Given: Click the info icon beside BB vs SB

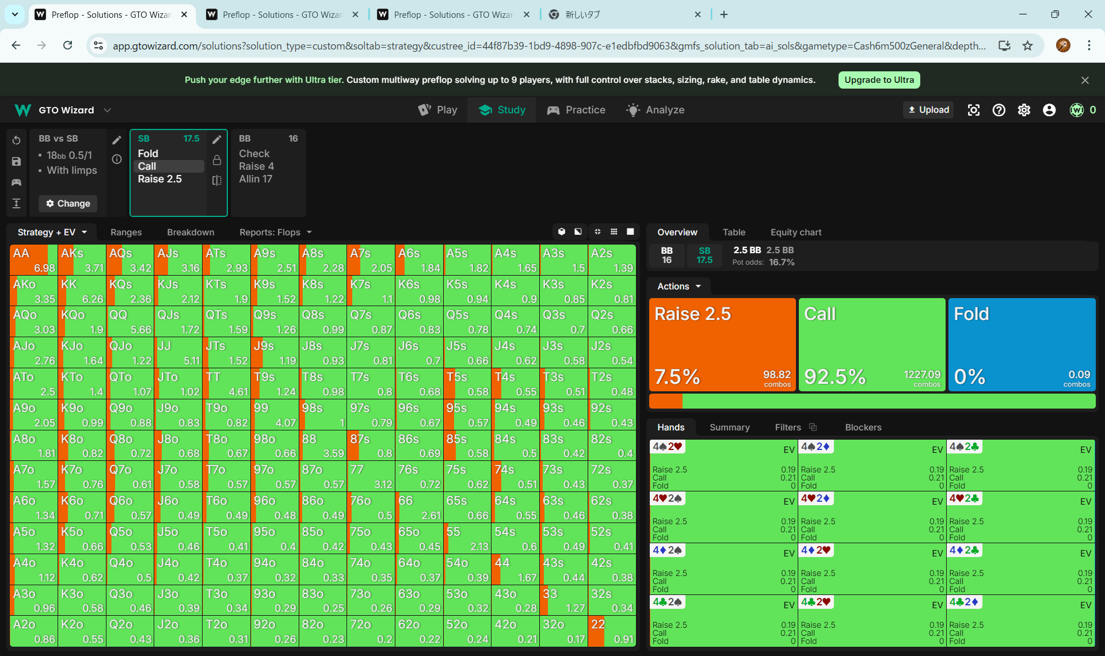Looking at the screenshot, I should pos(117,159).
